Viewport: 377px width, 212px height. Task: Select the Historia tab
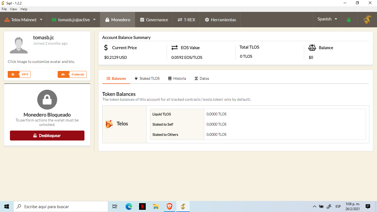pyautogui.click(x=177, y=78)
